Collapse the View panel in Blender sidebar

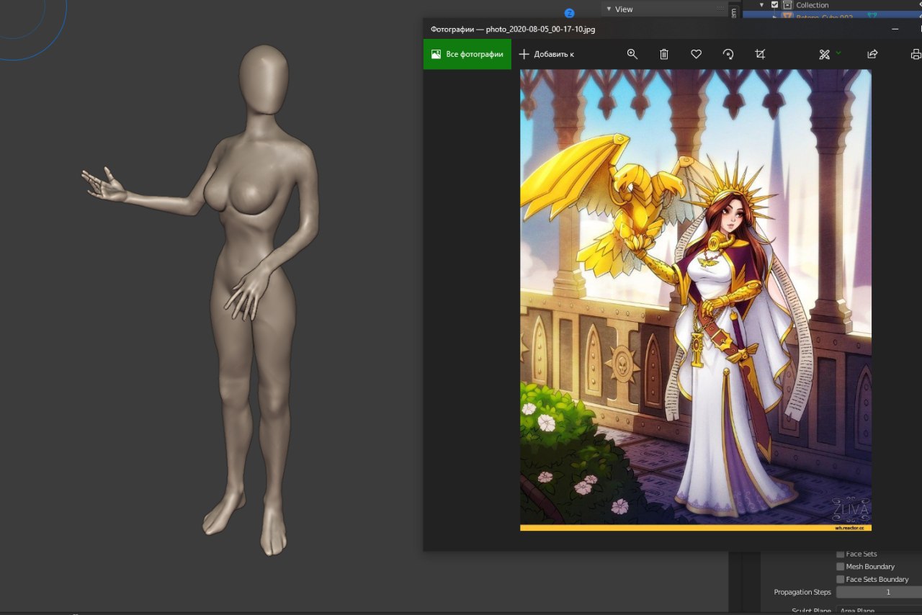click(x=609, y=9)
